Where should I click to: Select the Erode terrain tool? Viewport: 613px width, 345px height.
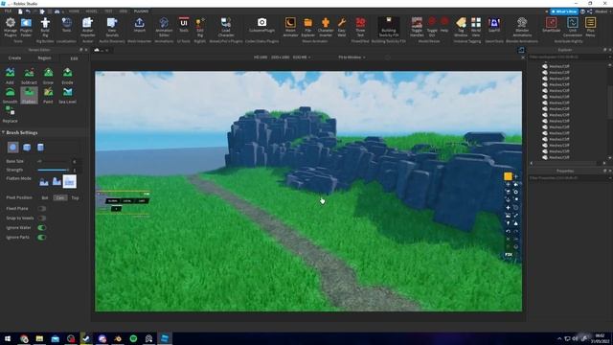click(x=67, y=76)
